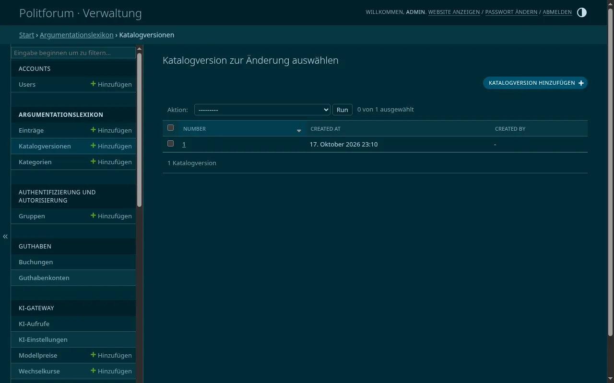Click the '1 Katalogversion' count text
Viewport: 614px width, 383px height.
point(192,163)
